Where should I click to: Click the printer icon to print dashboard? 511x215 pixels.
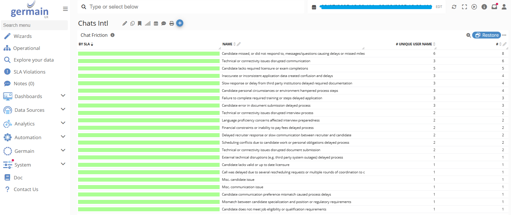tap(172, 24)
